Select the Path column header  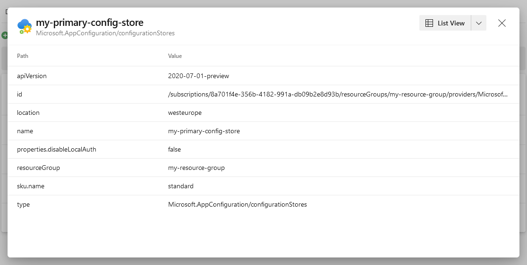[23, 56]
